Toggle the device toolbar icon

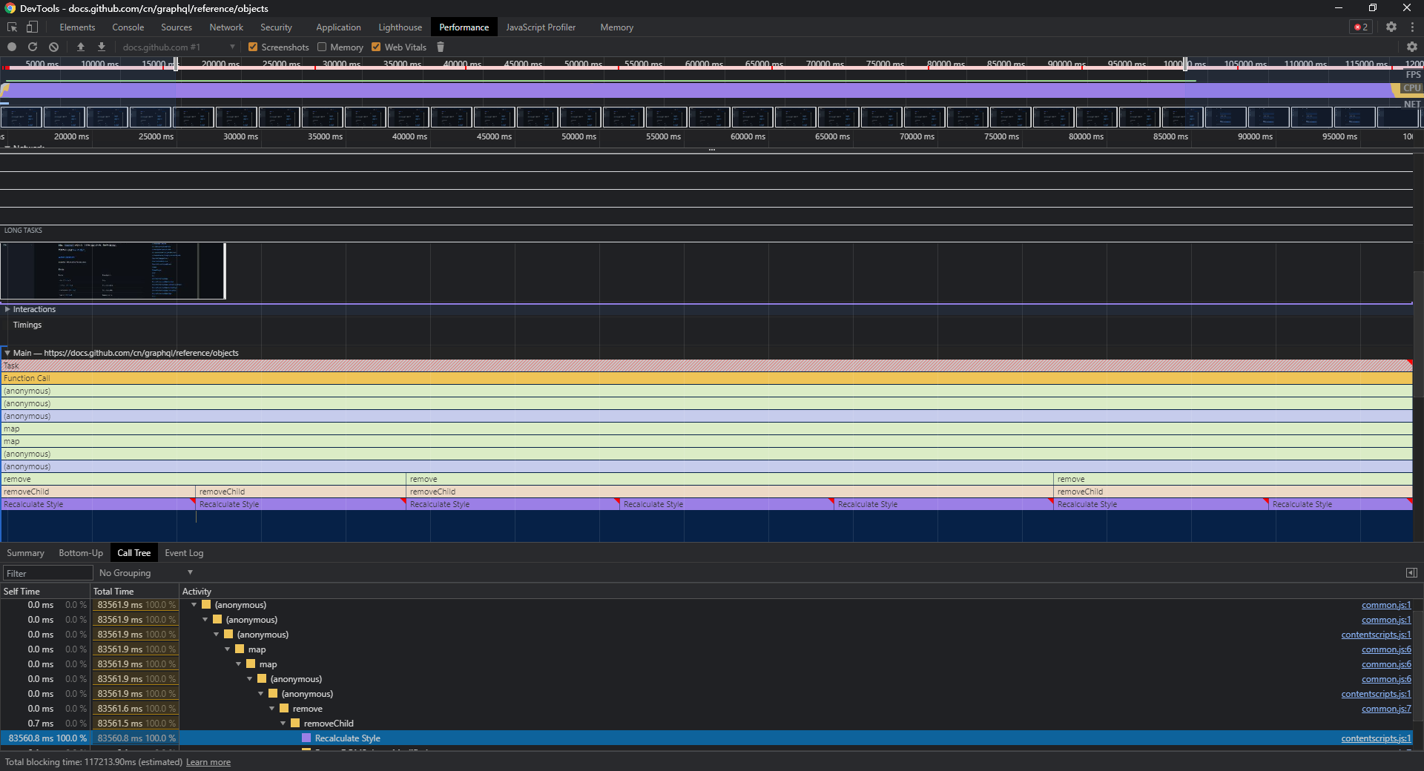(x=32, y=27)
